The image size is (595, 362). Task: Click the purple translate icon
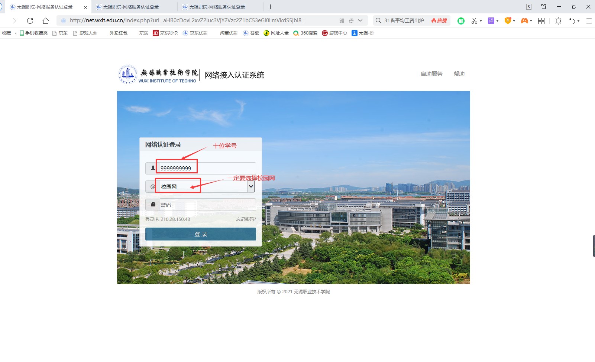click(x=491, y=21)
